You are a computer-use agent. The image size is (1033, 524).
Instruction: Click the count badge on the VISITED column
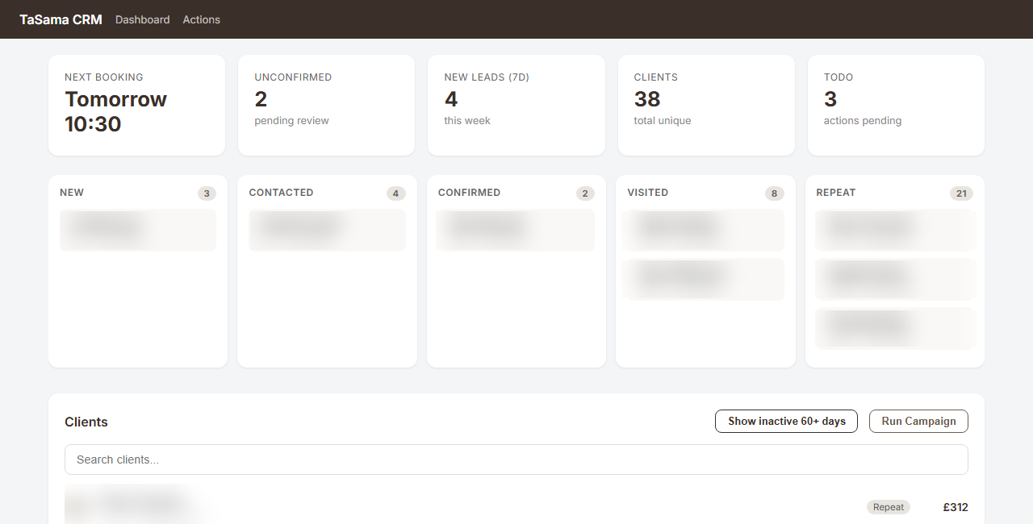[x=774, y=193]
